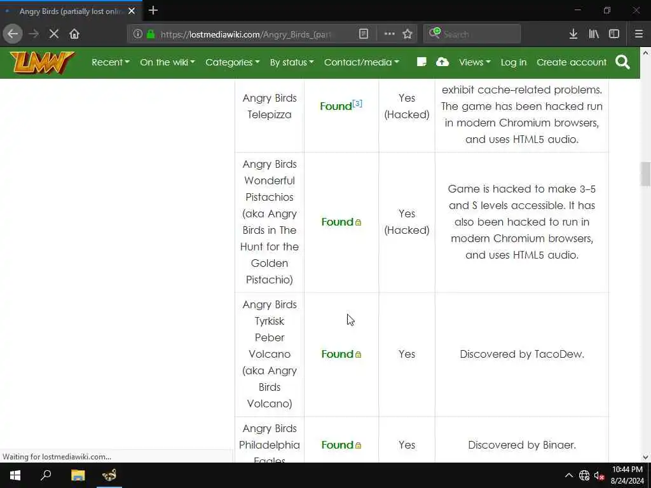The image size is (651, 488).
Task: Click "Angry Birds Tyrkisk Peber Volcano" name cell
Action: point(270,354)
